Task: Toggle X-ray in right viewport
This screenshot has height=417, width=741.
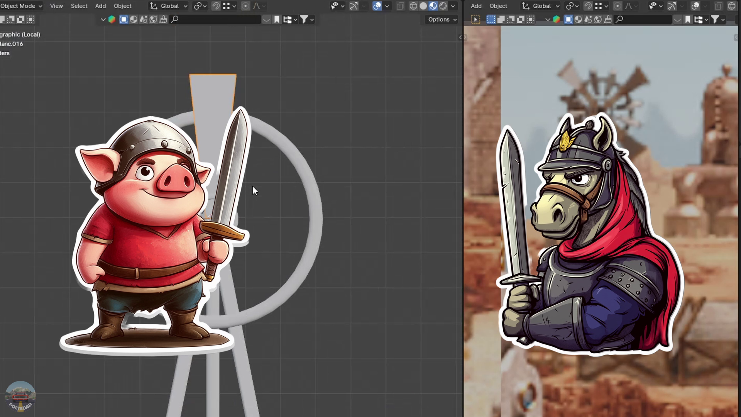Action: click(718, 6)
